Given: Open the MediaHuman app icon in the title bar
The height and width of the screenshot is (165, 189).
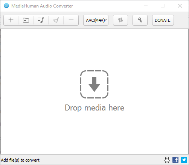Looking at the screenshot, I should pos(6,6).
